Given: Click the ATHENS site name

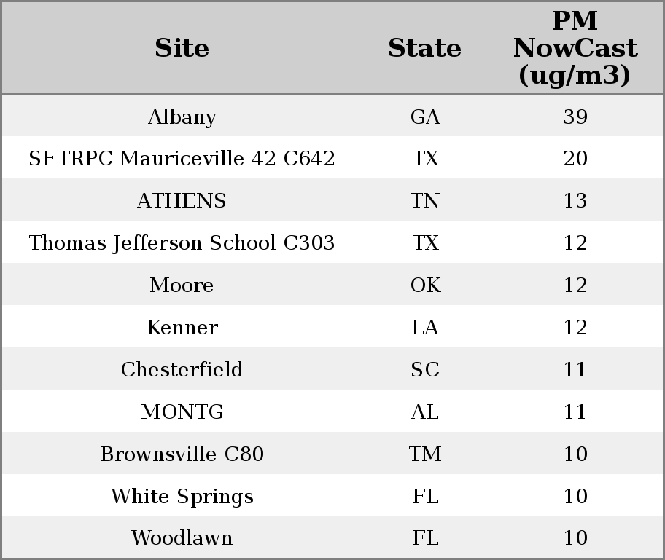Looking at the screenshot, I should 182,200.
